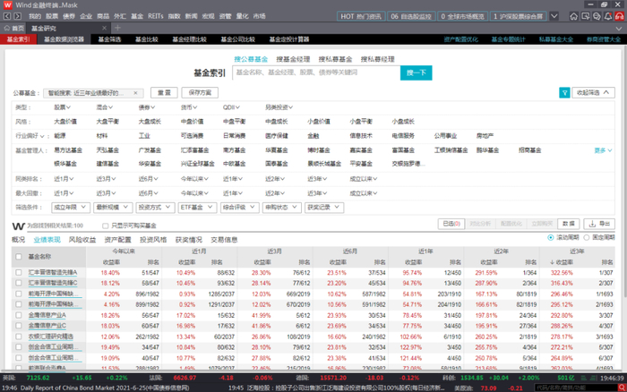Switch to 资产配置 results tab
Screen dimensions: 627x392
pyautogui.click(x=117, y=239)
